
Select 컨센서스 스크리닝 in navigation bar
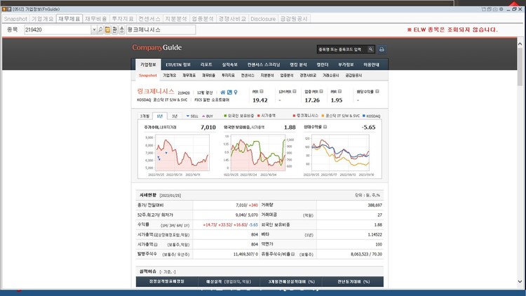pos(264,65)
